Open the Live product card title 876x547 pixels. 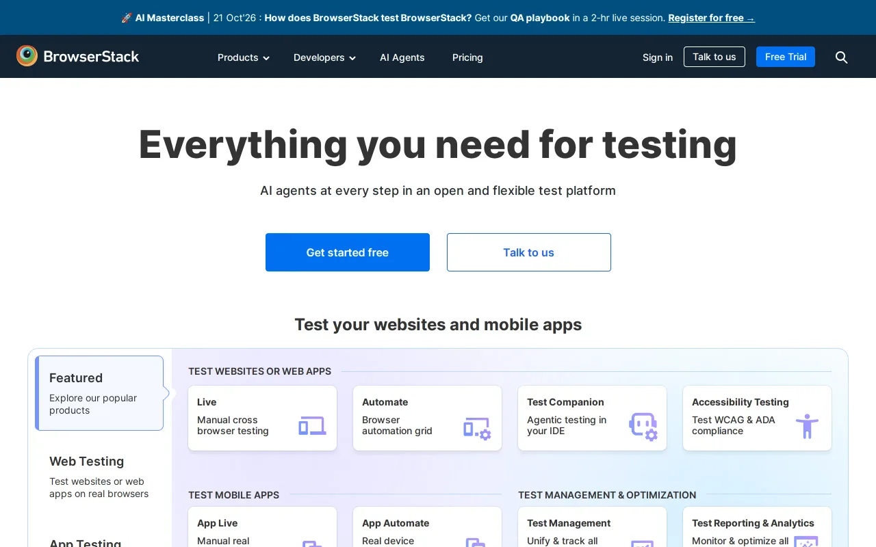(207, 402)
